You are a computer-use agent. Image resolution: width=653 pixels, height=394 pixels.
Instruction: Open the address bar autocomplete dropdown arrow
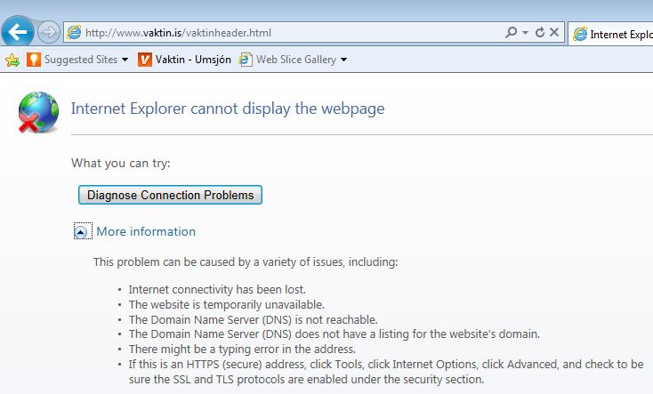[526, 33]
